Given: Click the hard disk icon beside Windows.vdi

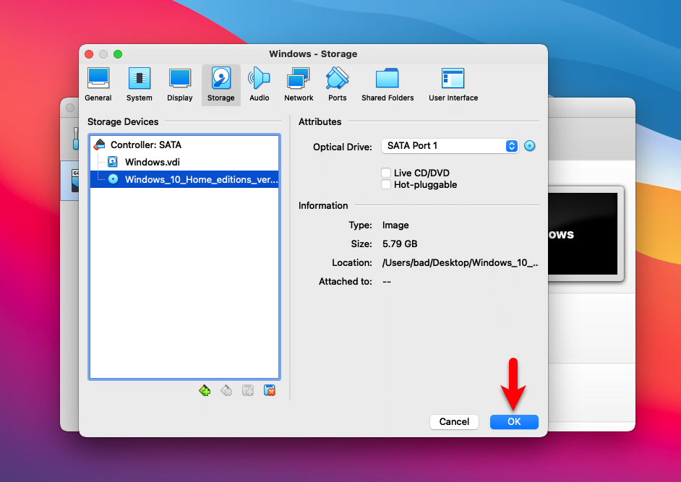Looking at the screenshot, I should click(x=113, y=162).
